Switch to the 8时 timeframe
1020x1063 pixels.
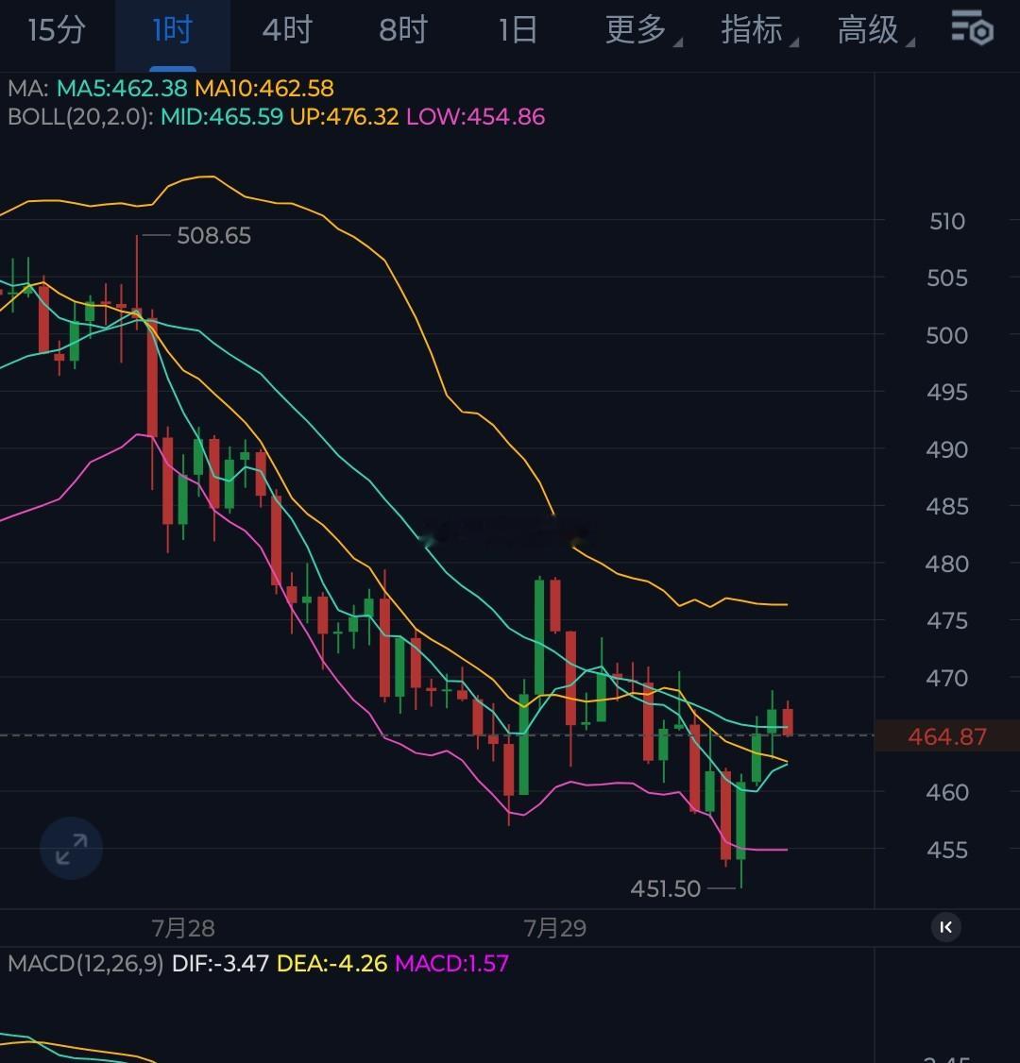click(x=403, y=30)
